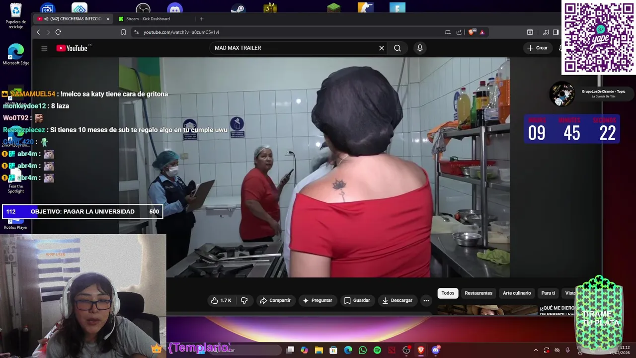
Task: Click the Preguntar button
Action: (317, 300)
